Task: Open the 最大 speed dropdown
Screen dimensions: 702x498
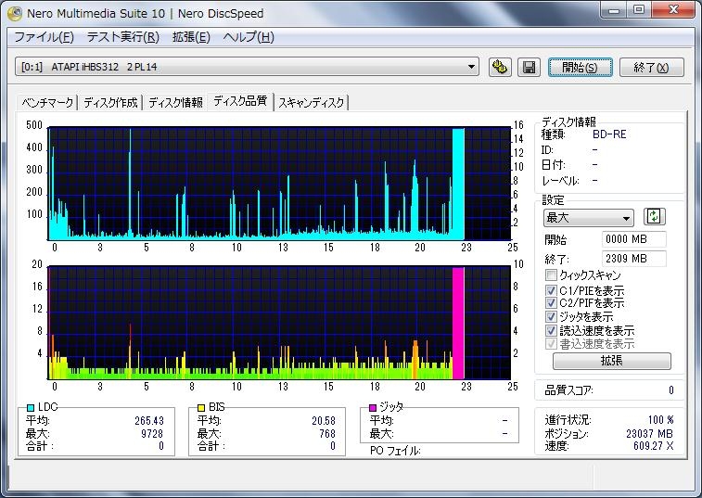Action: click(x=588, y=218)
